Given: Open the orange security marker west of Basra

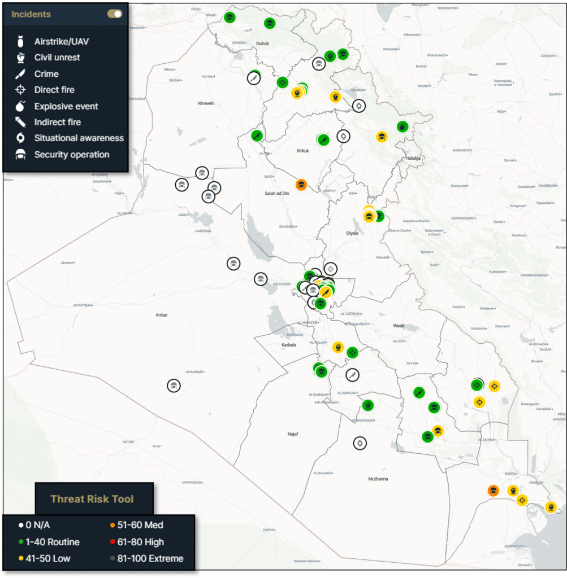Looking at the screenshot, I should [x=494, y=491].
